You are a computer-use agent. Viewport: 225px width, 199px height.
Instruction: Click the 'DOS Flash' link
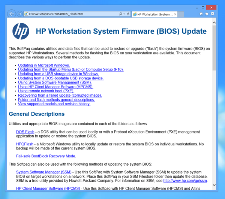[25, 132]
